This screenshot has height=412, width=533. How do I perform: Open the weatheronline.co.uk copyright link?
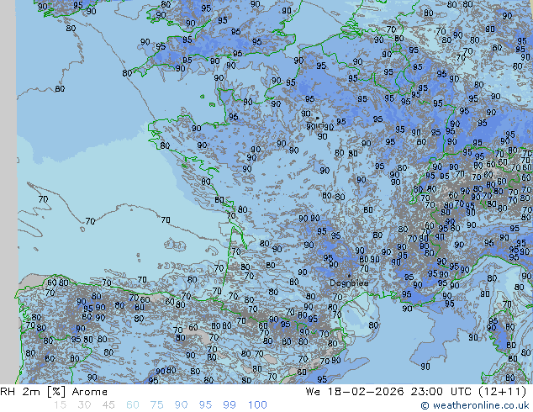pos(477,405)
